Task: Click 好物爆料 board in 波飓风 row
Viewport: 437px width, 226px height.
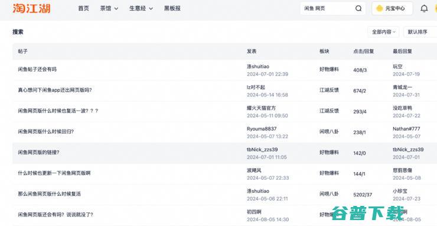Action: pyautogui.click(x=329, y=173)
